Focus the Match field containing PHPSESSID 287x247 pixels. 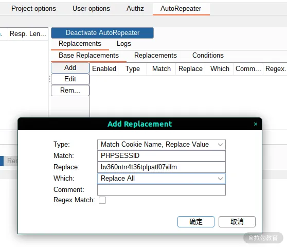162,156
